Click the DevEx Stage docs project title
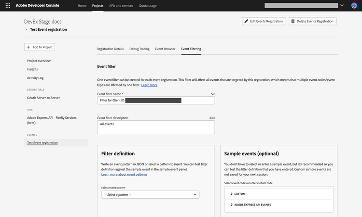Image resolution: width=362 pixels, height=217 pixels. pyautogui.click(x=42, y=22)
